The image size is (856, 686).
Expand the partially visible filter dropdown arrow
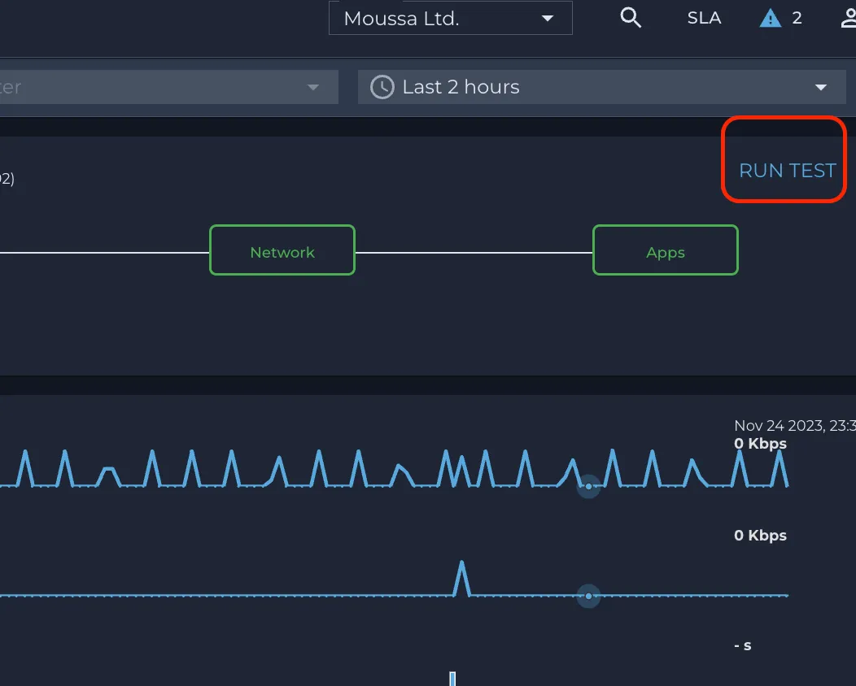coord(312,87)
